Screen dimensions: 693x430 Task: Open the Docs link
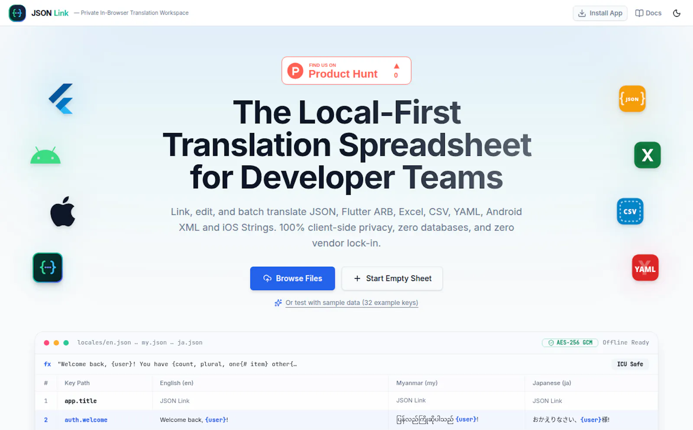point(648,13)
